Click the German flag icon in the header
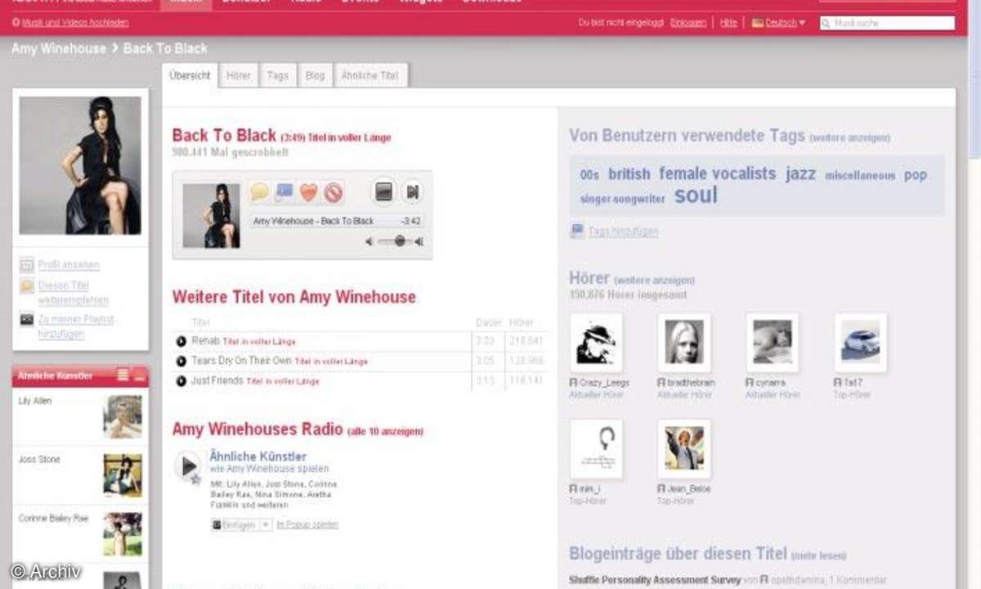Viewport: 981px width, 589px height. [x=758, y=23]
